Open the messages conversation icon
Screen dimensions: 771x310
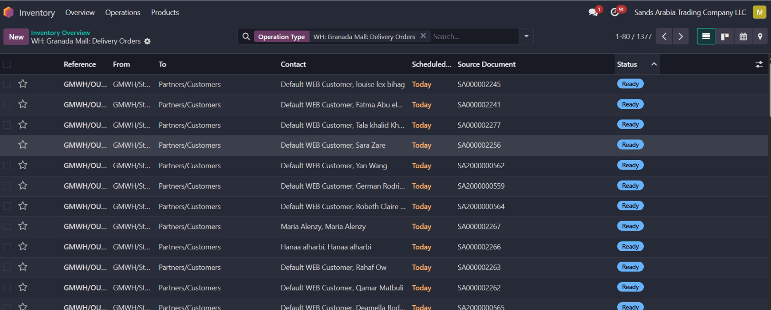593,12
